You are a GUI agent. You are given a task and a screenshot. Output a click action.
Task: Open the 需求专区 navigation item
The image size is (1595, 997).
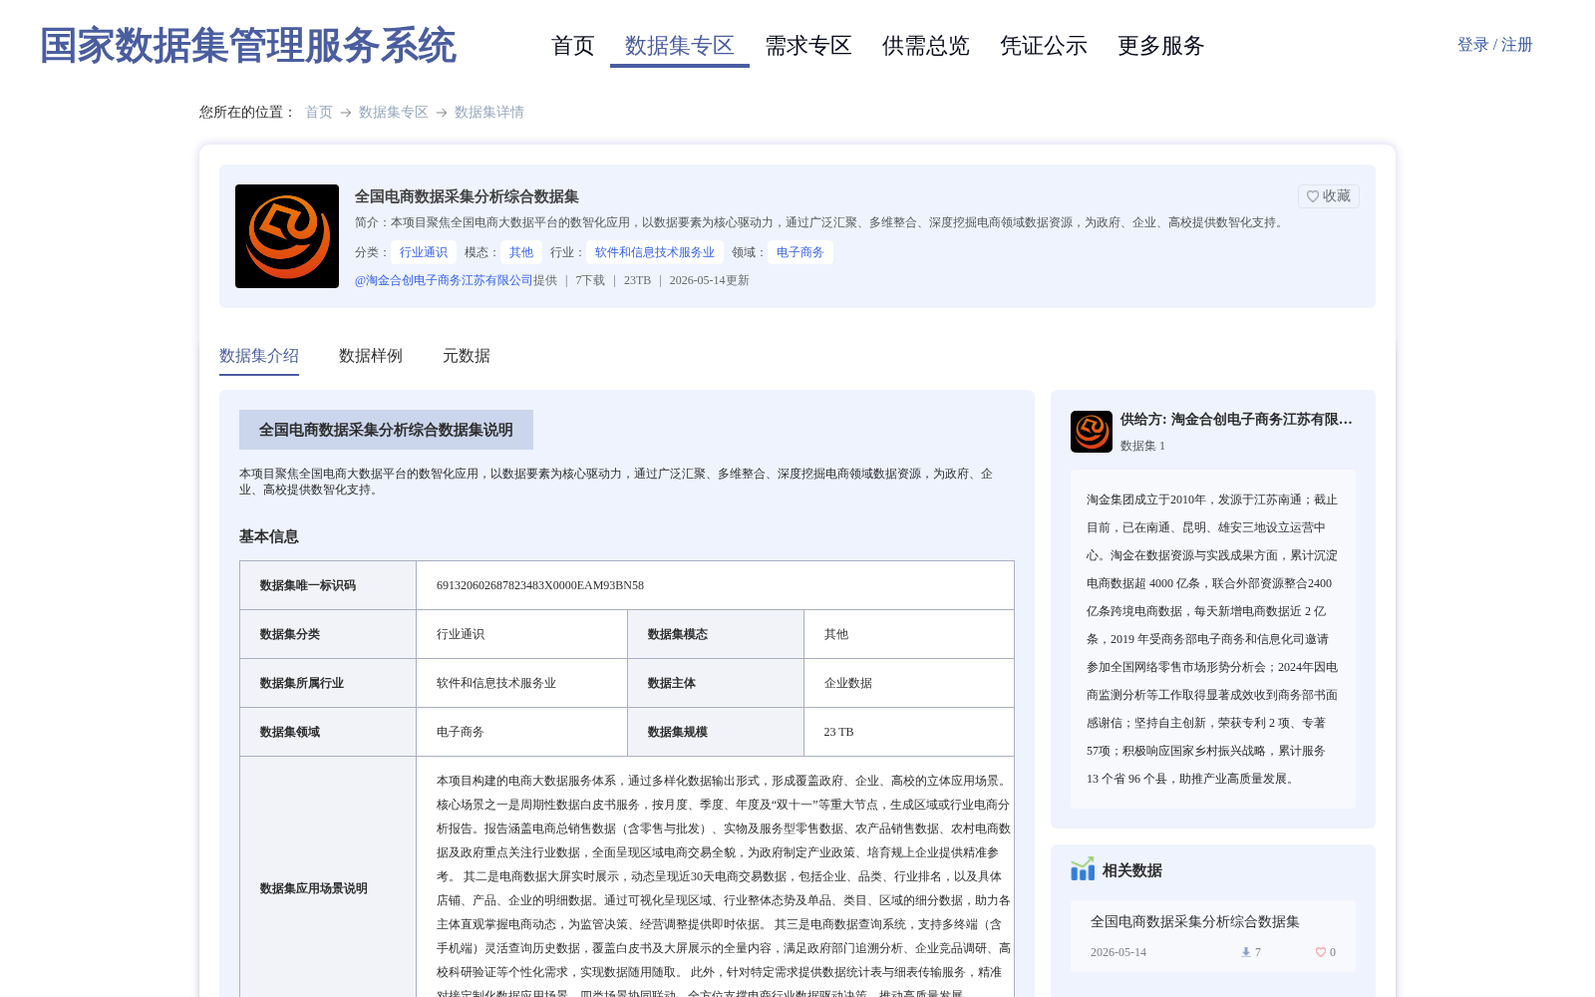tap(808, 46)
